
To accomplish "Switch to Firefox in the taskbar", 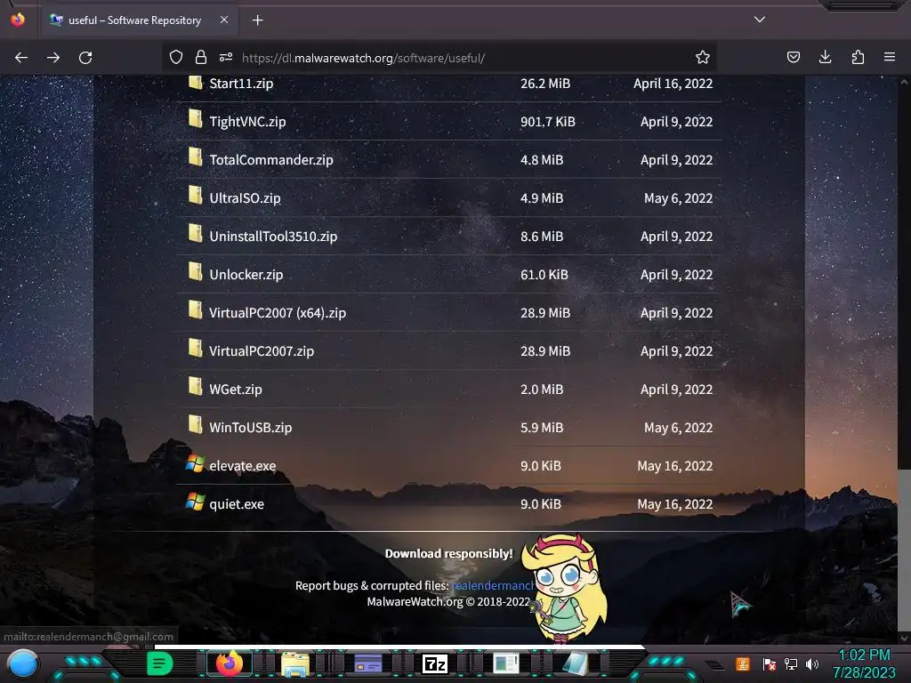I will coord(230,663).
